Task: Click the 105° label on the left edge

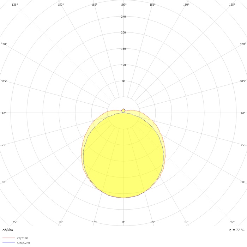Action: click(x=4, y=81)
